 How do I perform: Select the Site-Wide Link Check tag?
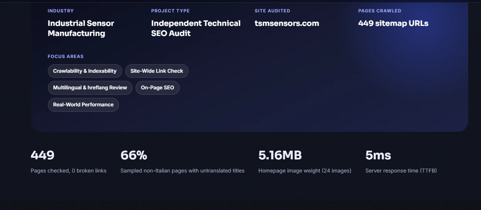click(x=157, y=71)
